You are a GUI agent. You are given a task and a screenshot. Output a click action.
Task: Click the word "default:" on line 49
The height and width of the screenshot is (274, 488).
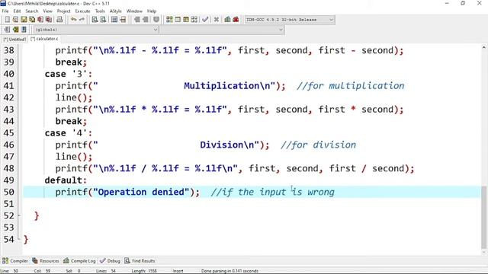click(x=66, y=180)
